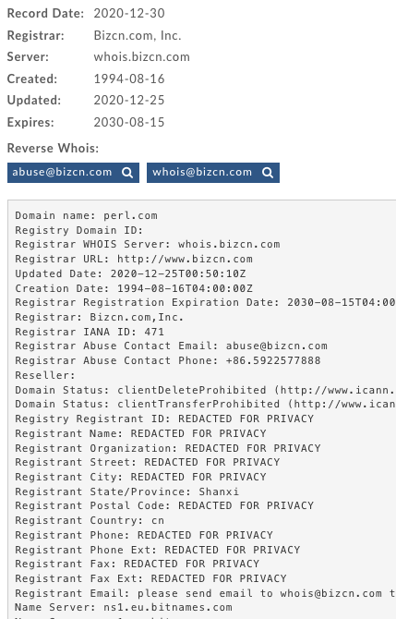Click the Registrant State/Province Shanxi line
Viewport: 396px width, 619px height.
click(127, 492)
